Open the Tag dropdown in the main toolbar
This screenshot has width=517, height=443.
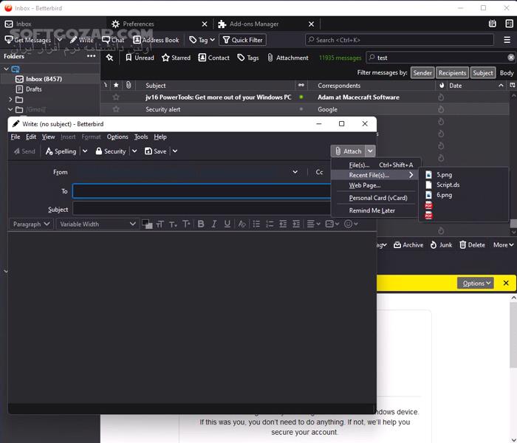[x=202, y=40]
